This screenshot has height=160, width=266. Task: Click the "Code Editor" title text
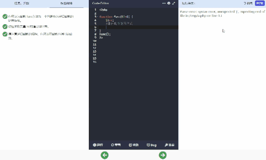(x=100, y=3)
